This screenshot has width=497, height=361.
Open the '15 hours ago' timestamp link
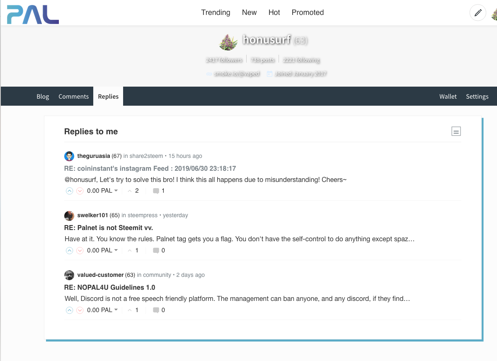click(185, 156)
